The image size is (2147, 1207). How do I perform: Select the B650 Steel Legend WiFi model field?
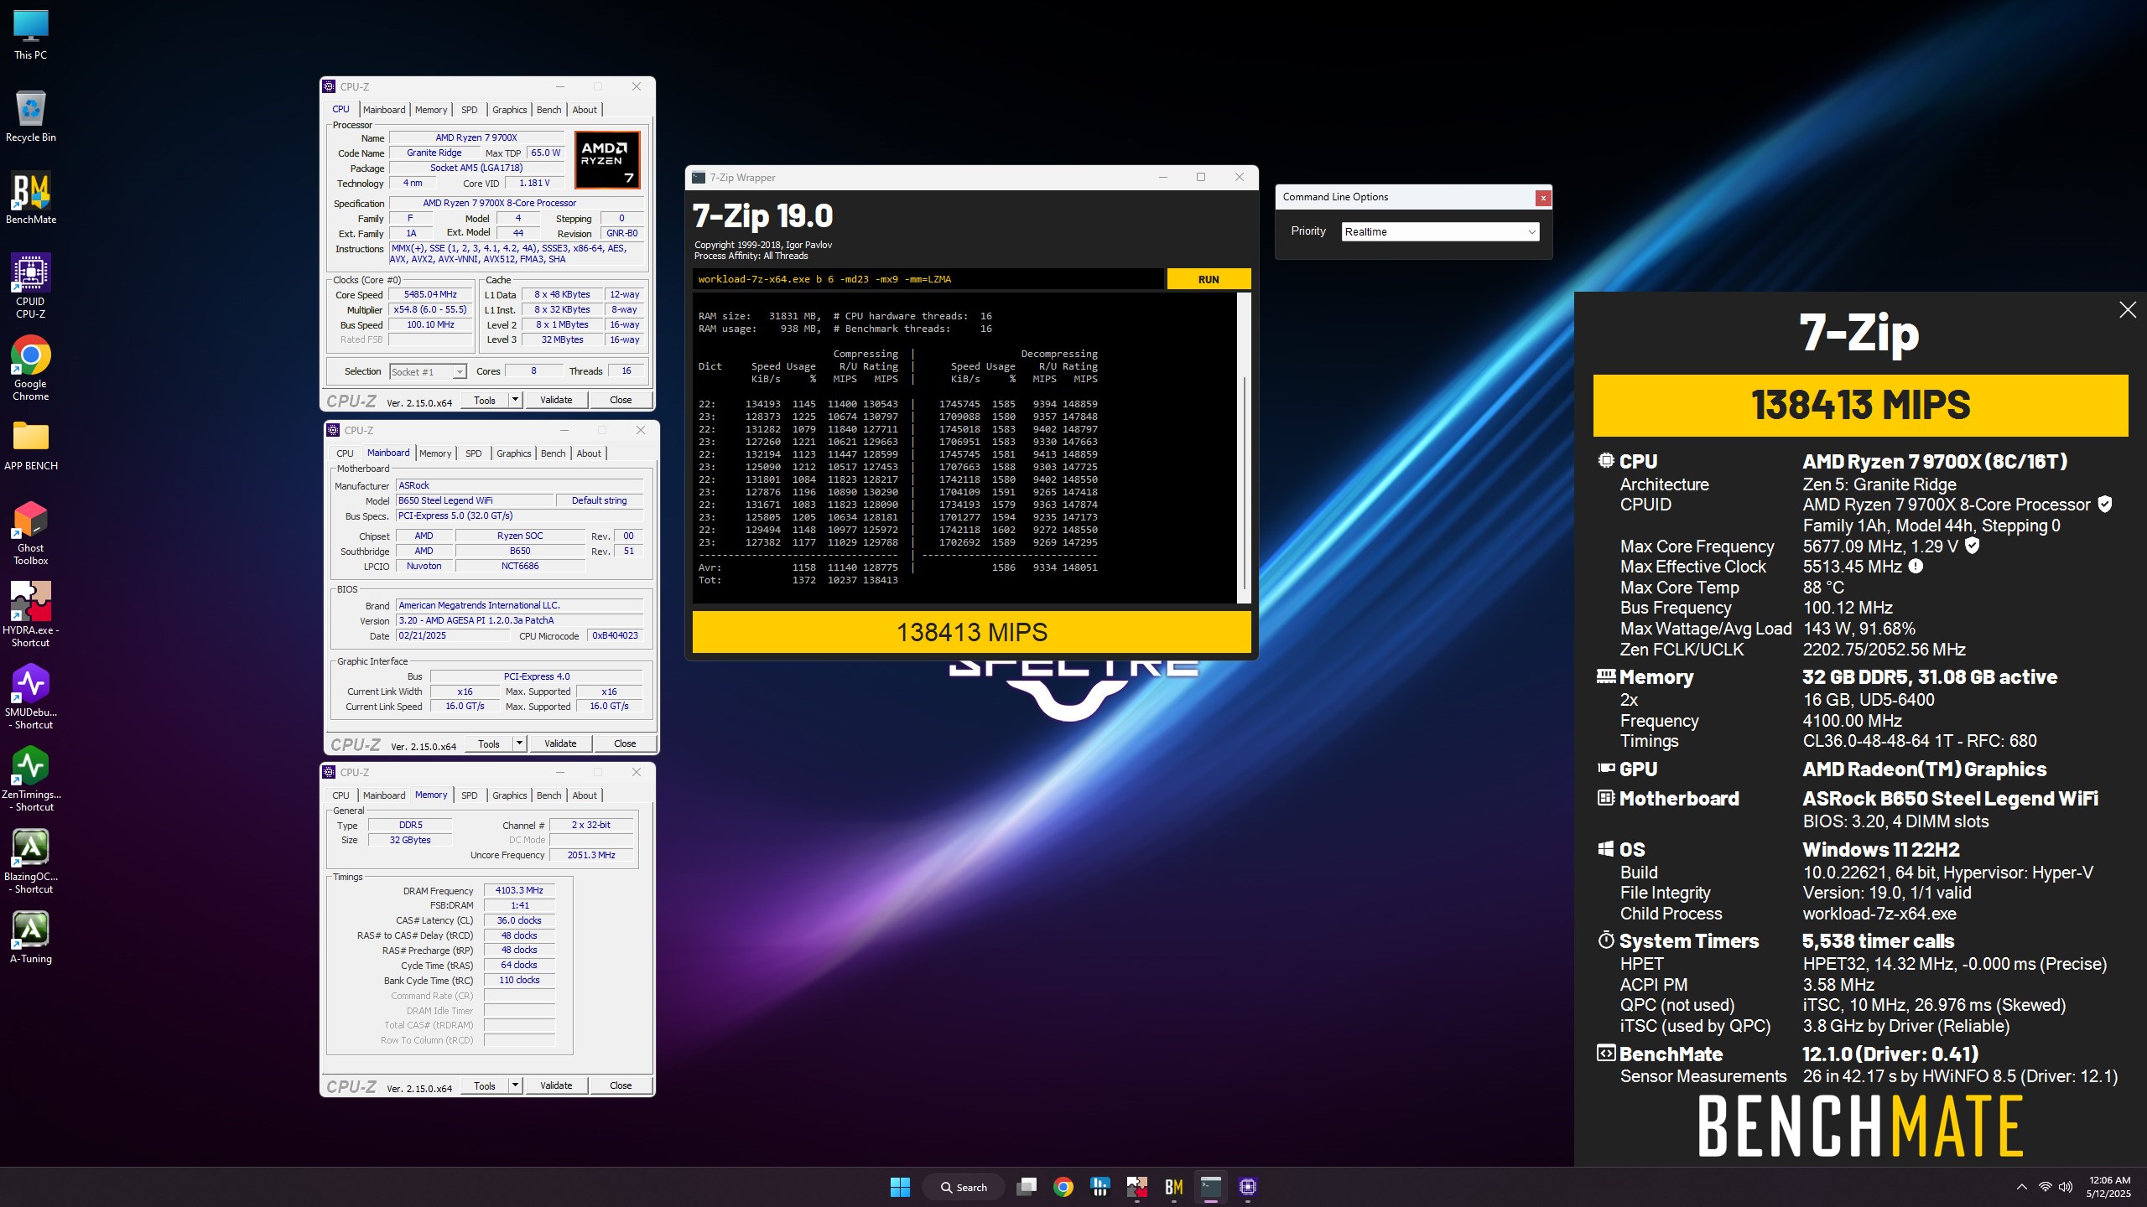click(x=475, y=500)
